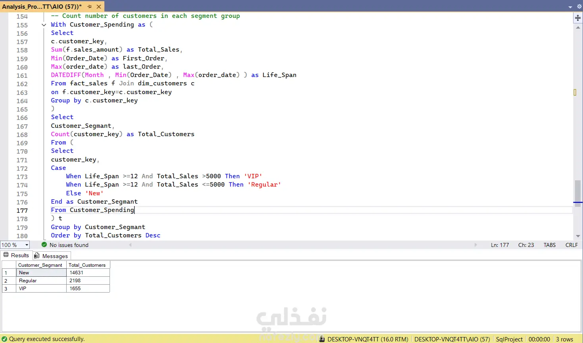
Task: Click line number 177 in the margin
Action: point(22,210)
